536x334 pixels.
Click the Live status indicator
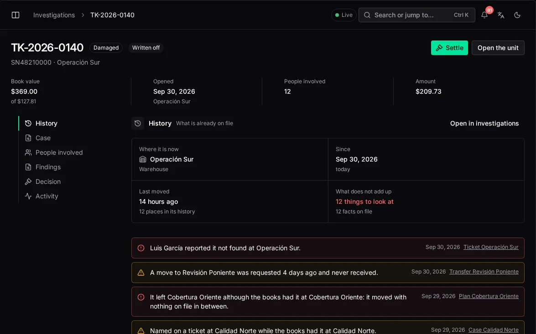point(343,15)
